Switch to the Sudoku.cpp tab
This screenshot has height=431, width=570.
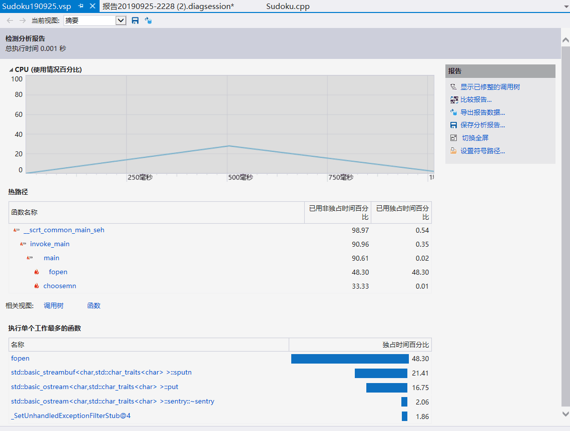pos(288,6)
